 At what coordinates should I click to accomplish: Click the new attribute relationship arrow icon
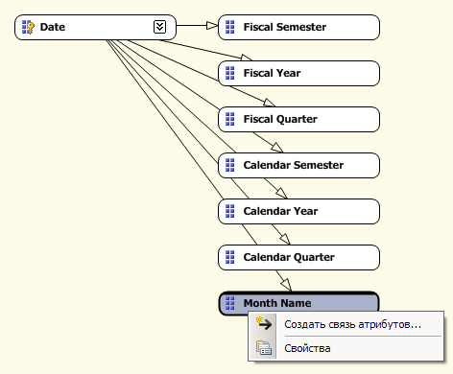(264, 323)
